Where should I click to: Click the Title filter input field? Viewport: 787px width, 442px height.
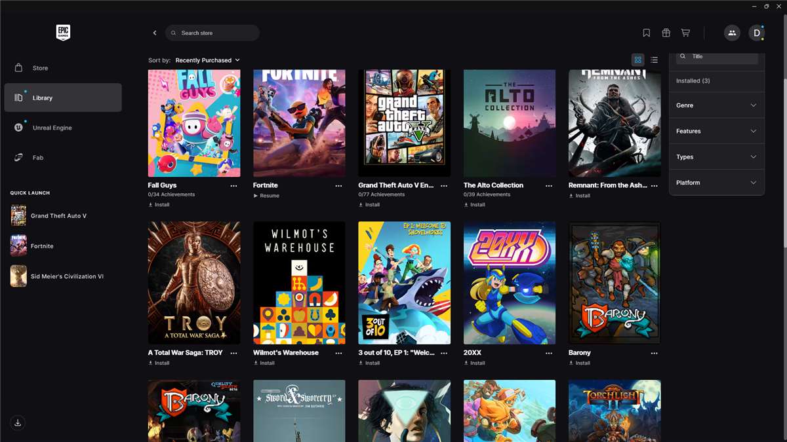[x=717, y=57]
